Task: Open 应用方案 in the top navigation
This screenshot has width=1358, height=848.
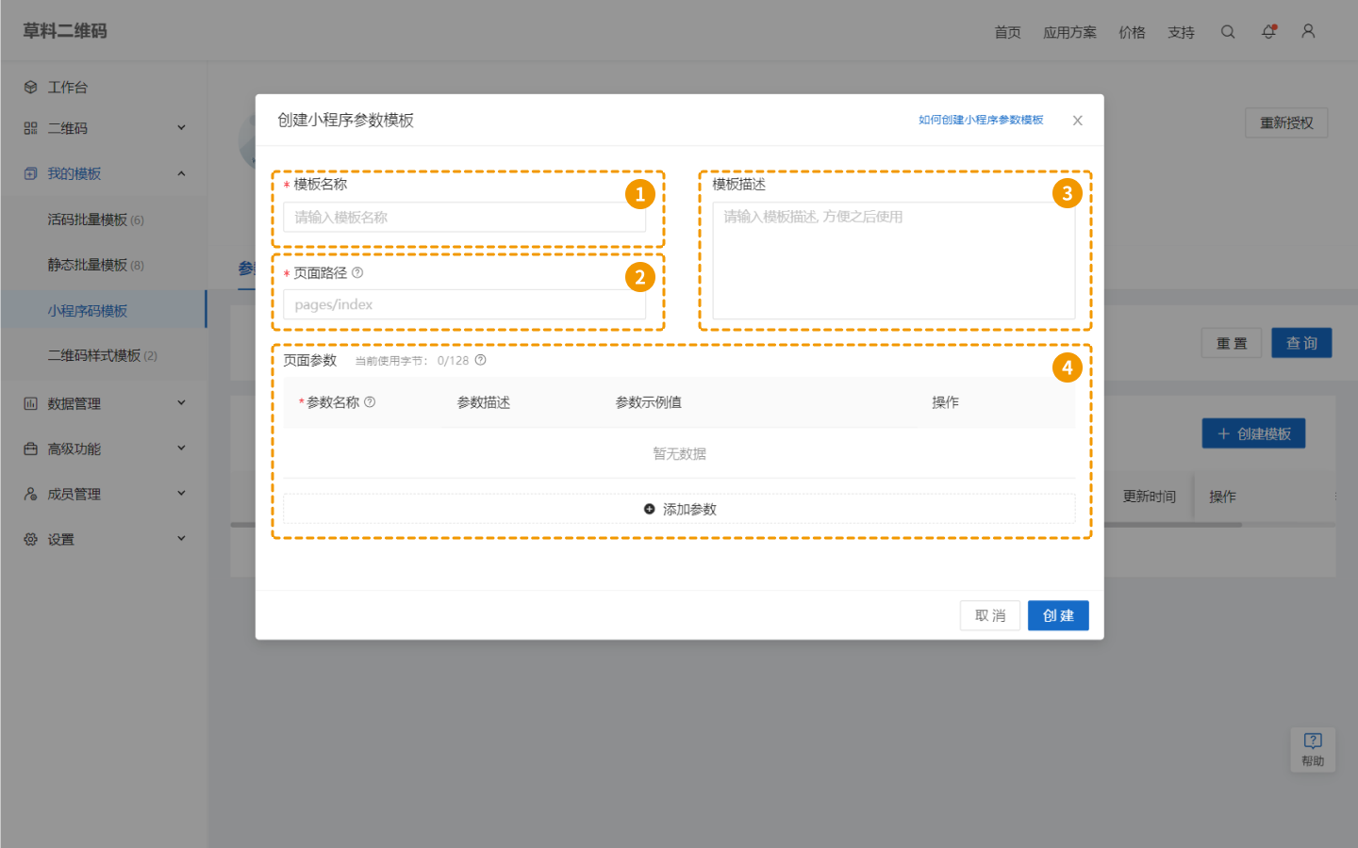Action: coord(1069,32)
